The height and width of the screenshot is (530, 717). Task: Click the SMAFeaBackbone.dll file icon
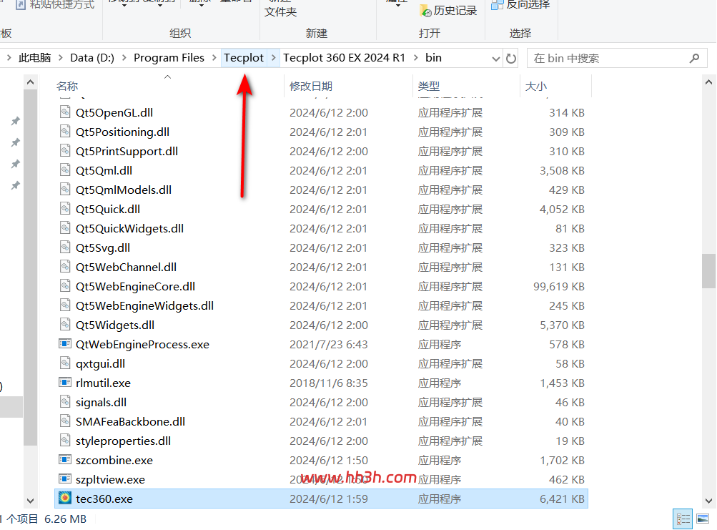tap(65, 421)
